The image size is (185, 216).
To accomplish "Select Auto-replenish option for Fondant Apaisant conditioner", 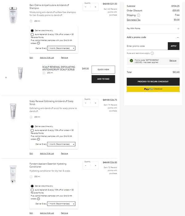I will pos(32,190).
